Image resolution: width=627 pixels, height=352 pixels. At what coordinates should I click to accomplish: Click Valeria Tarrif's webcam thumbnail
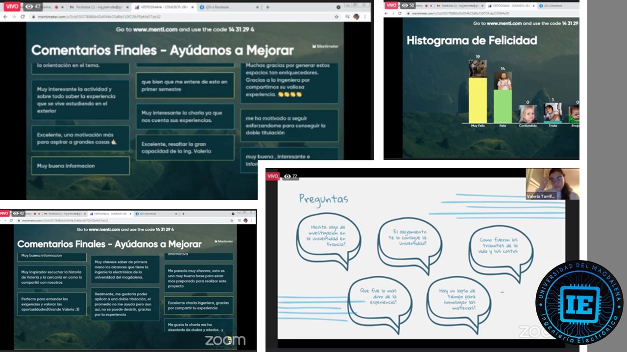pos(553,184)
